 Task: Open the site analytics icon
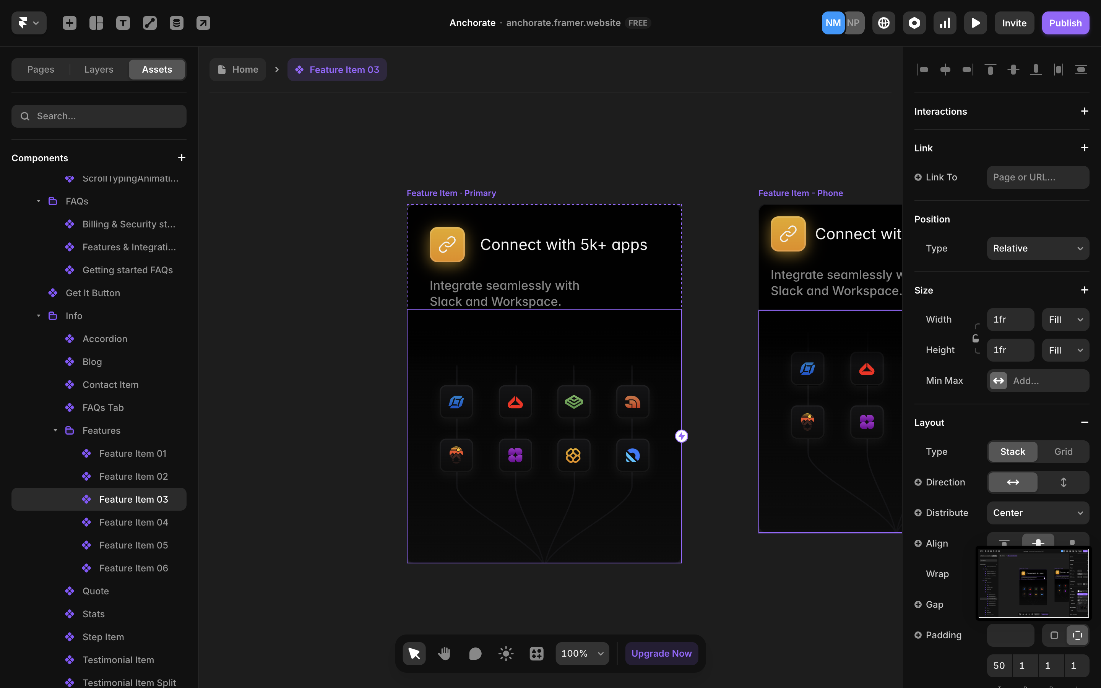coord(945,23)
